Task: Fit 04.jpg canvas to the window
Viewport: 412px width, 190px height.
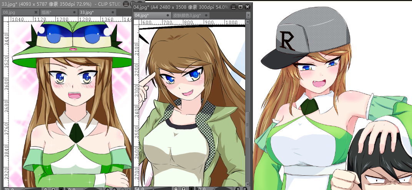Action: point(191,189)
